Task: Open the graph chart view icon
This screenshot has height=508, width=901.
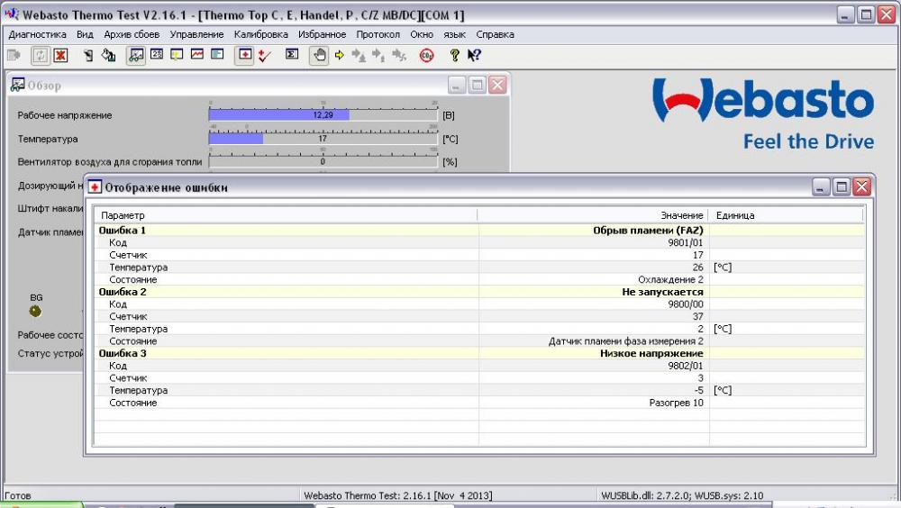Action: (x=197, y=55)
